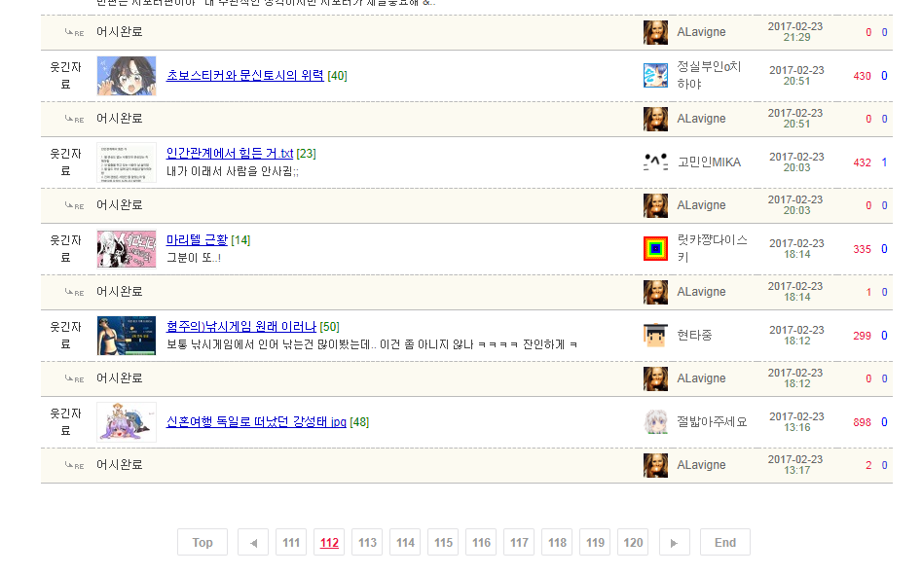Go to page 113
This screenshot has height=575, width=922.
pos(367,542)
